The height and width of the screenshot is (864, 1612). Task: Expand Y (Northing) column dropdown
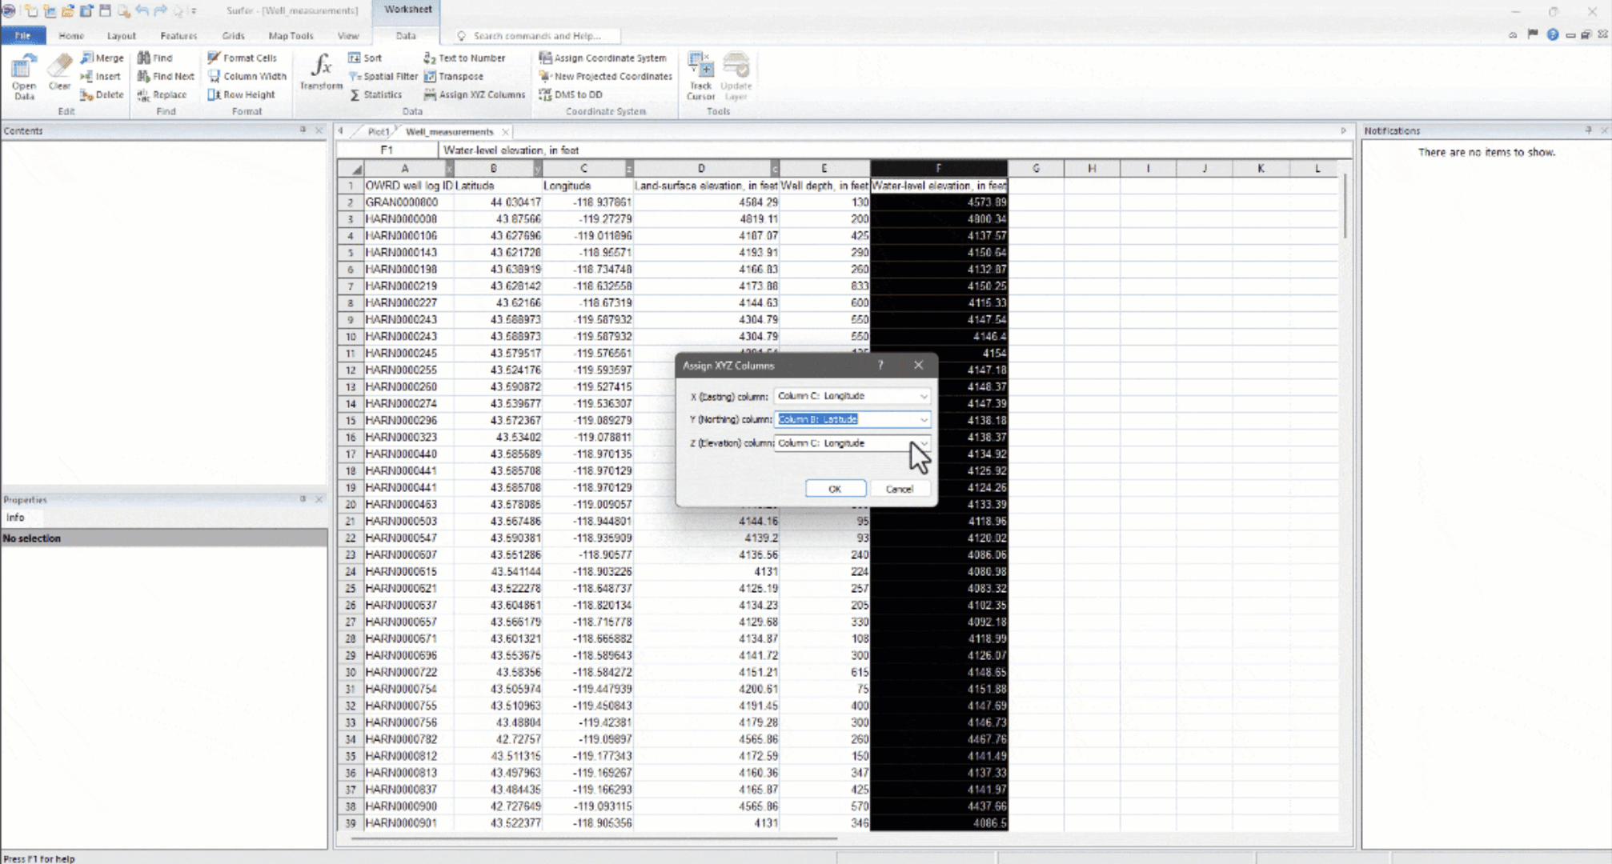[x=924, y=419]
